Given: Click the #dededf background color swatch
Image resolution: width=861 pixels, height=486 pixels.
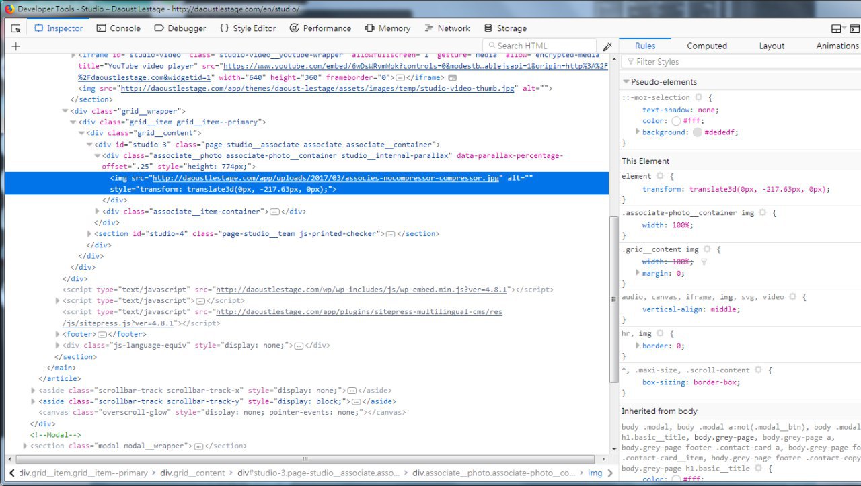Looking at the screenshot, I should (x=698, y=132).
